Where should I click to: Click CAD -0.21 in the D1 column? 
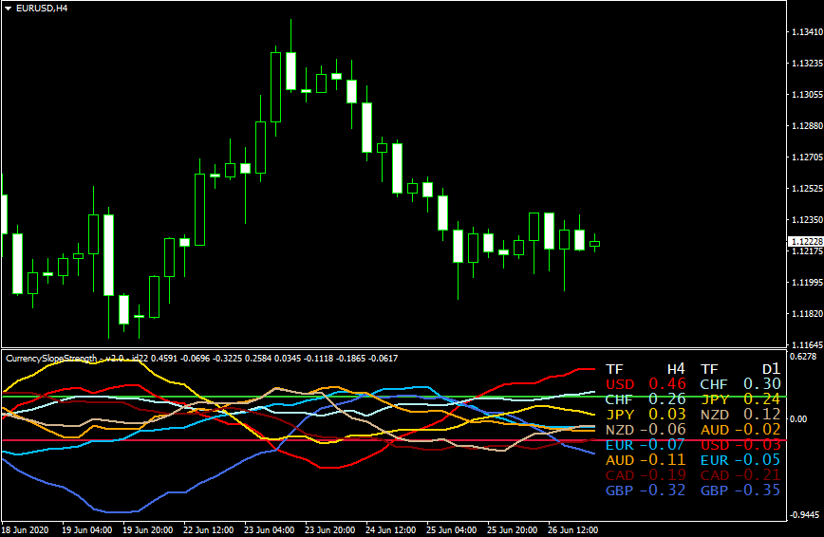(x=740, y=474)
